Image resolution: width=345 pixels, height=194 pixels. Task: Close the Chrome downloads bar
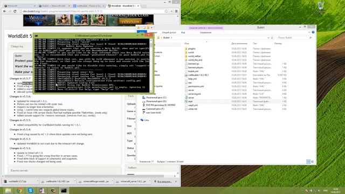[x=176, y=182]
